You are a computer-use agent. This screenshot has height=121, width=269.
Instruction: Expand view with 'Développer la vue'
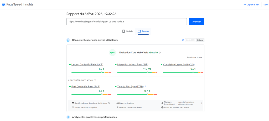point(194,57)
